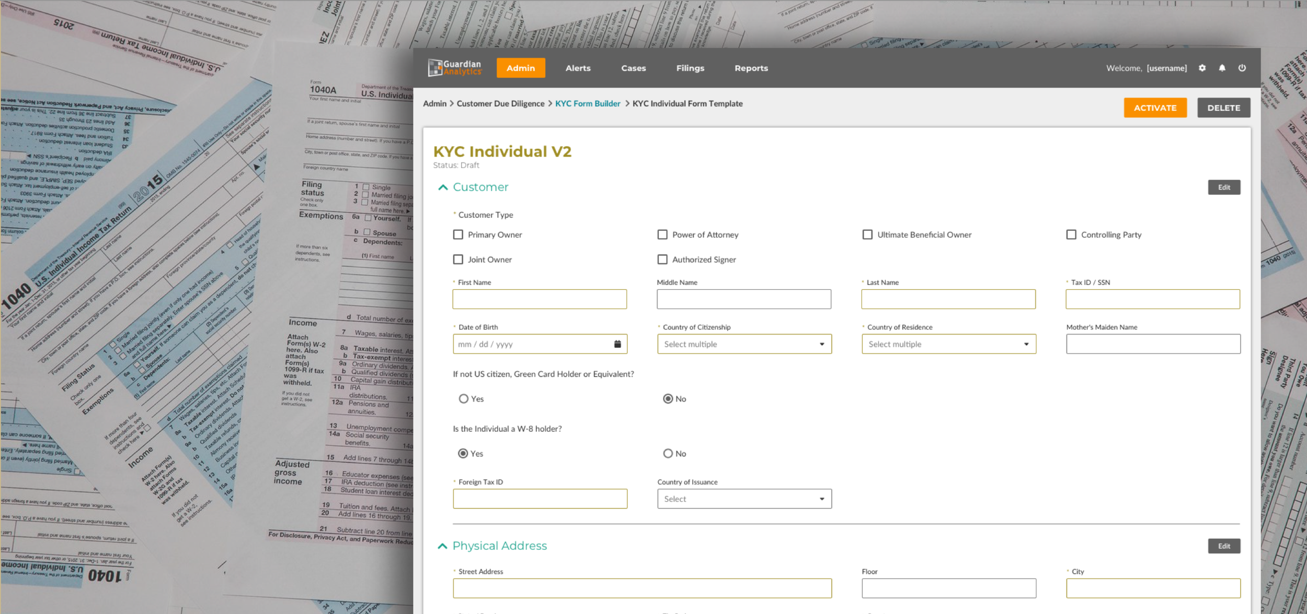Viewport: 1307px width, 614px height.
Task: Go to the Cases tab
Action: coord(634,68)
